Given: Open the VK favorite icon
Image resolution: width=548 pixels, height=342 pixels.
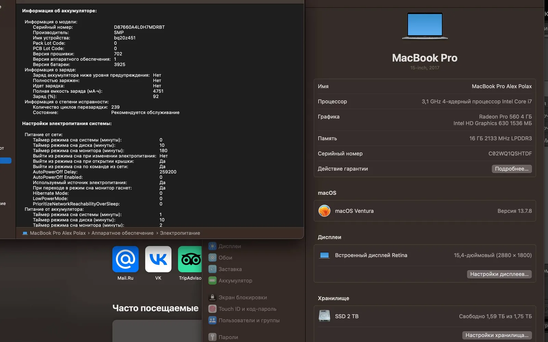Looking at the screenshot, I should pyautogui.click(x=158, y=259).
